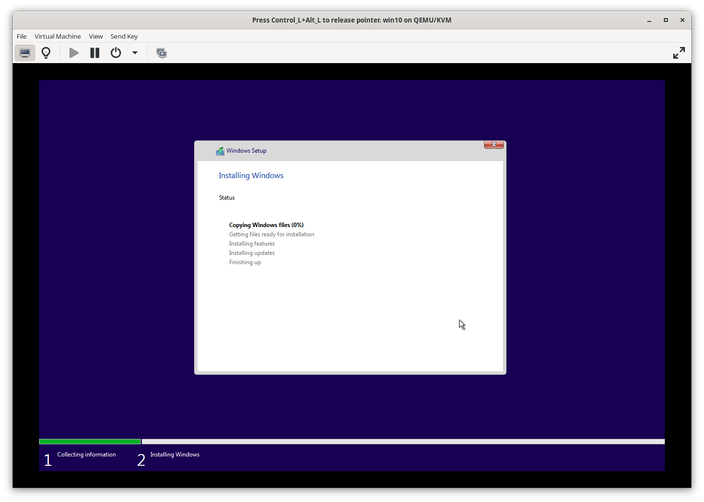Click the green Collecting information progress segment
The width and height of the screenshot is (704, 502).
[90, 441]
